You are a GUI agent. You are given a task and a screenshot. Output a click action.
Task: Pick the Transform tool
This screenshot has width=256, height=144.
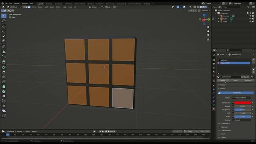coord(4,41)
